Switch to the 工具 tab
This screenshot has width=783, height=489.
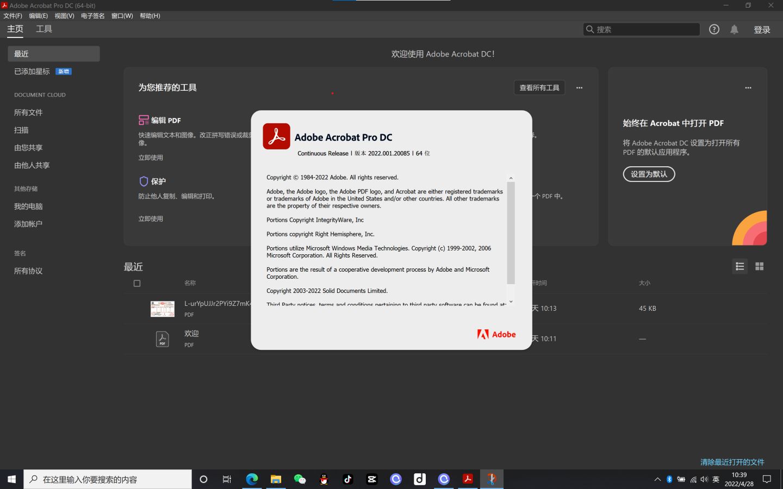(x=43, y=29)
